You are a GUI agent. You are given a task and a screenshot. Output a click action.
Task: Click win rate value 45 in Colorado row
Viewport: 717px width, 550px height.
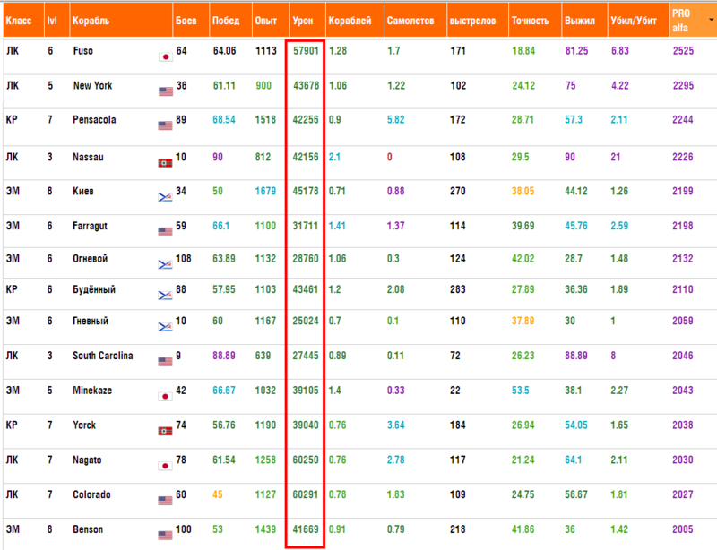[218, 494]
